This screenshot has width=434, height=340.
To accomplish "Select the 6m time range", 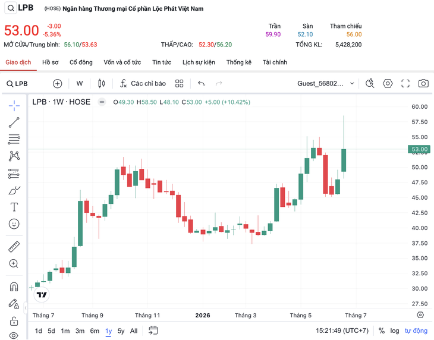I will click(95, 331).
